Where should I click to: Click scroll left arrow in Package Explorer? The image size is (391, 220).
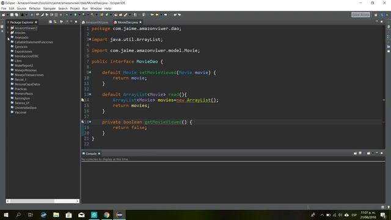(8, 201)
